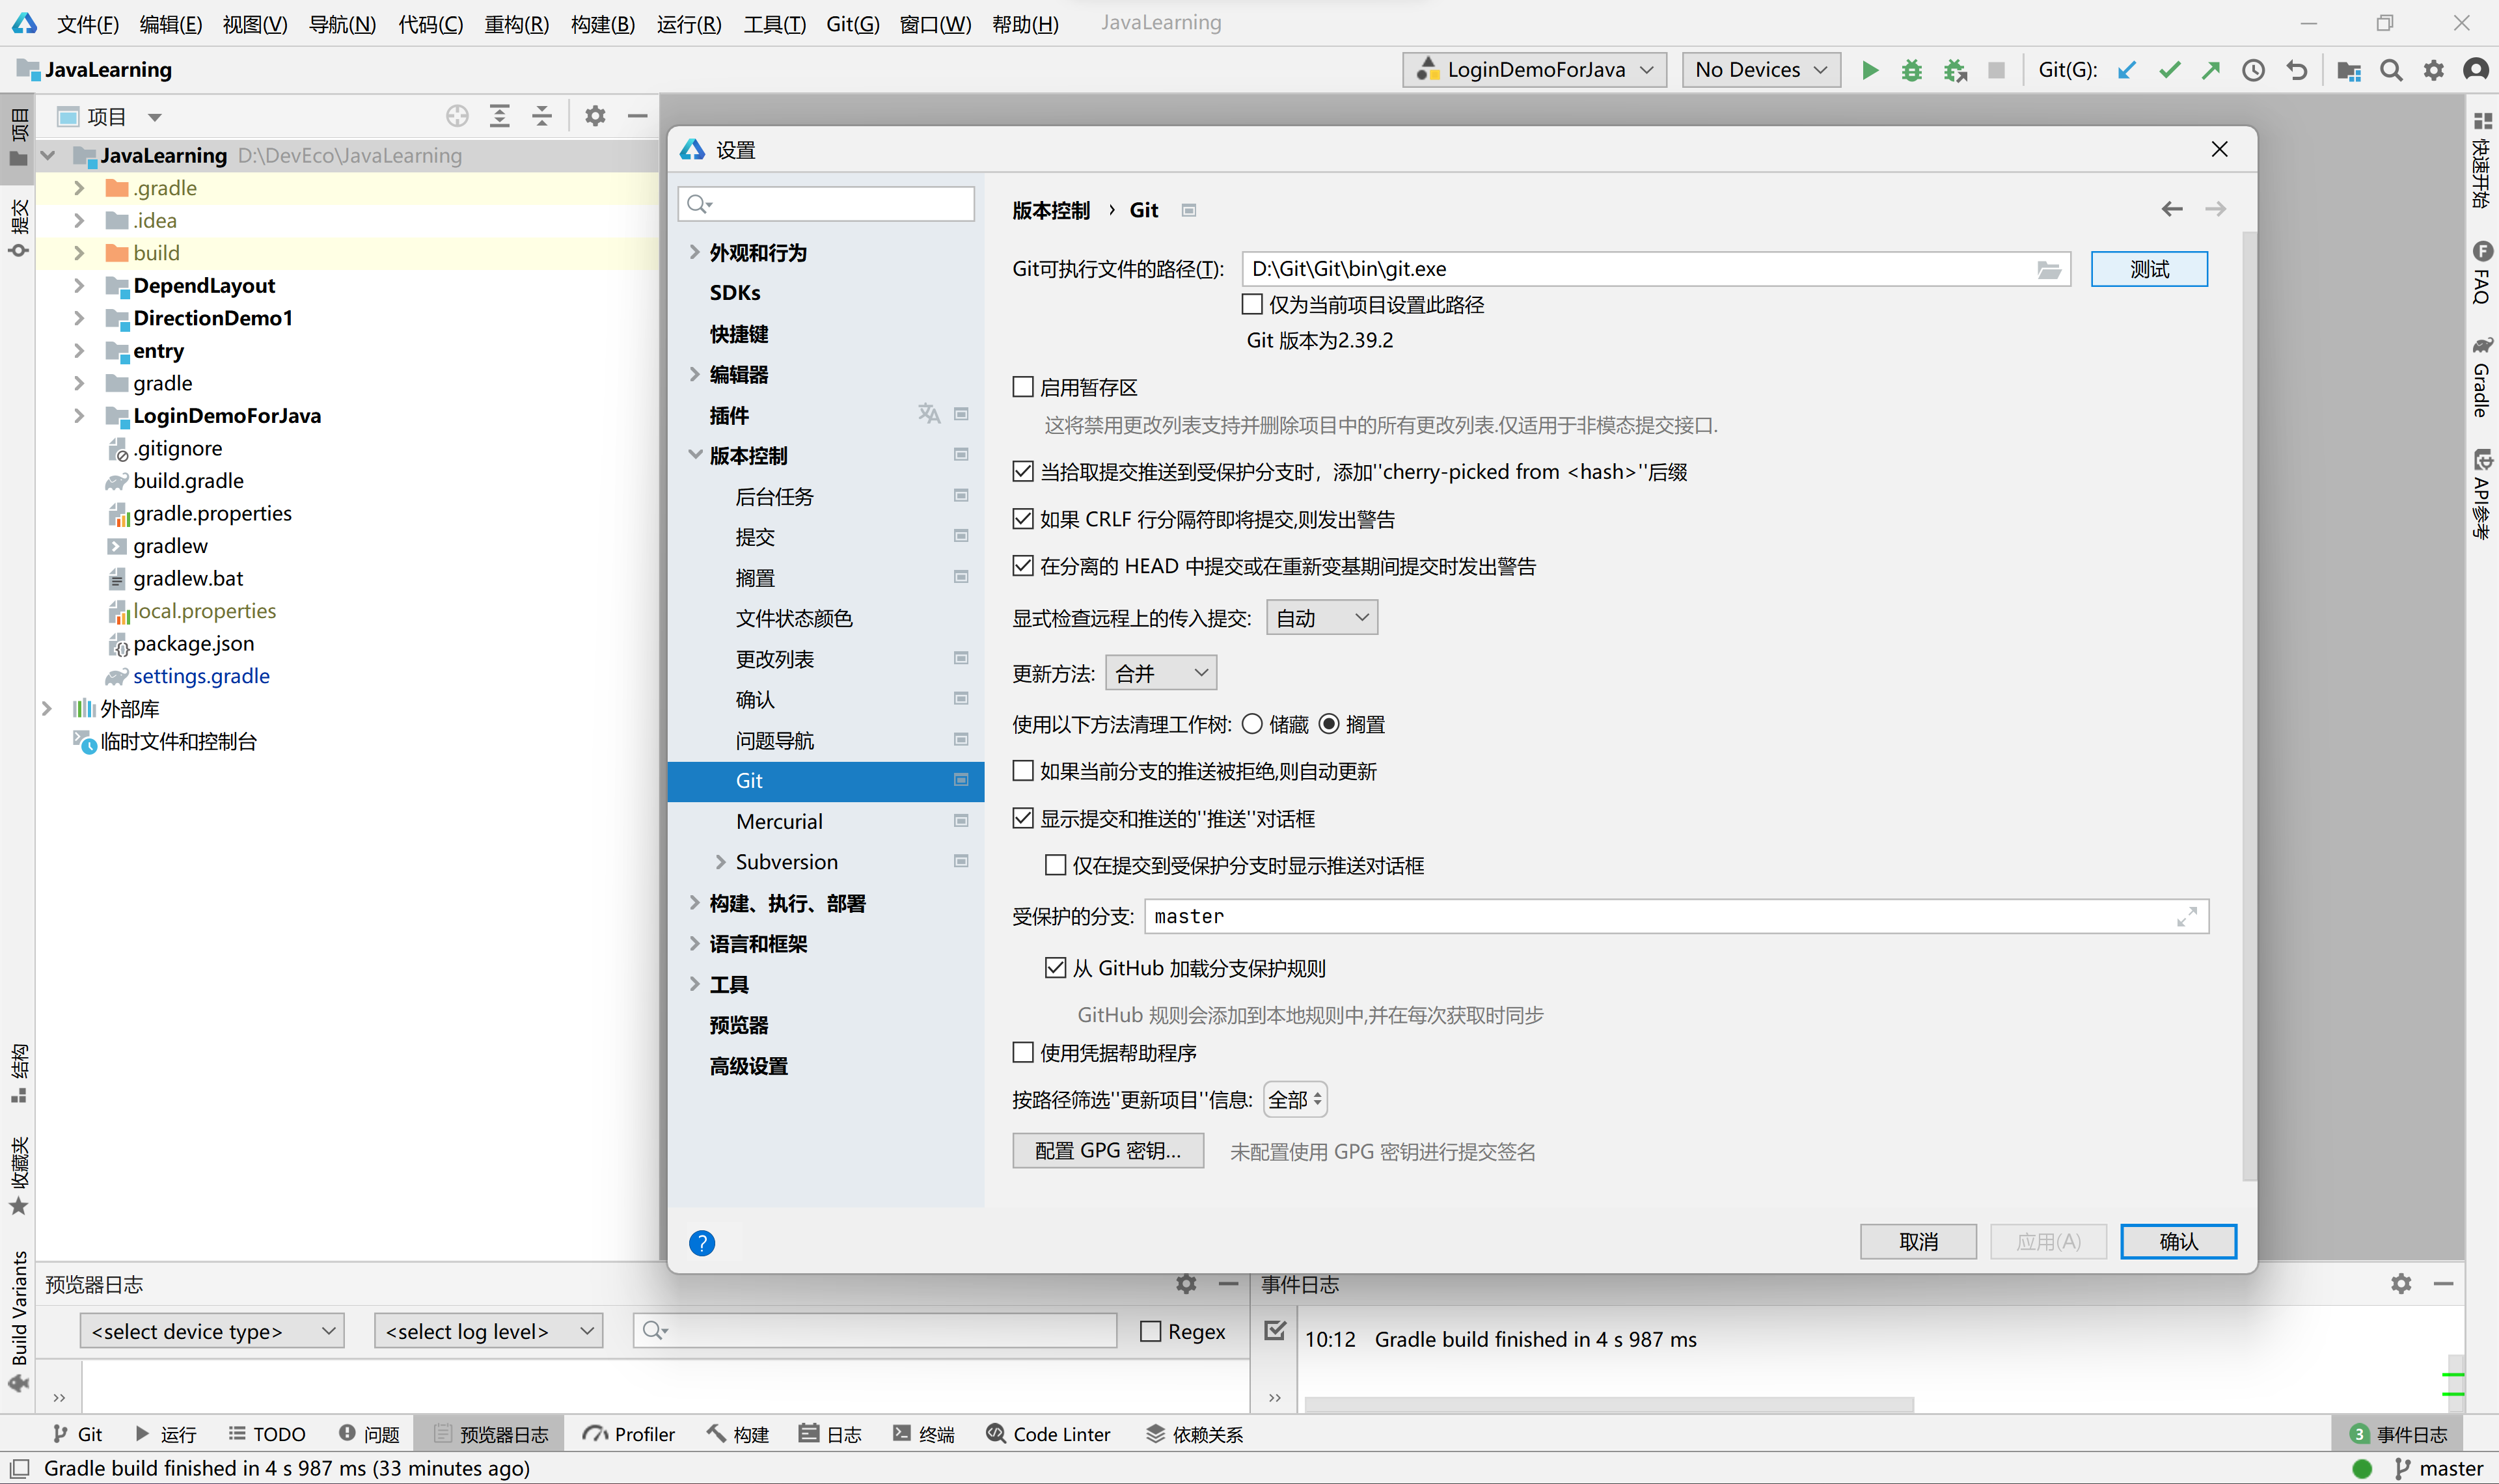Expand the Subversion settings node

(720, 861)
